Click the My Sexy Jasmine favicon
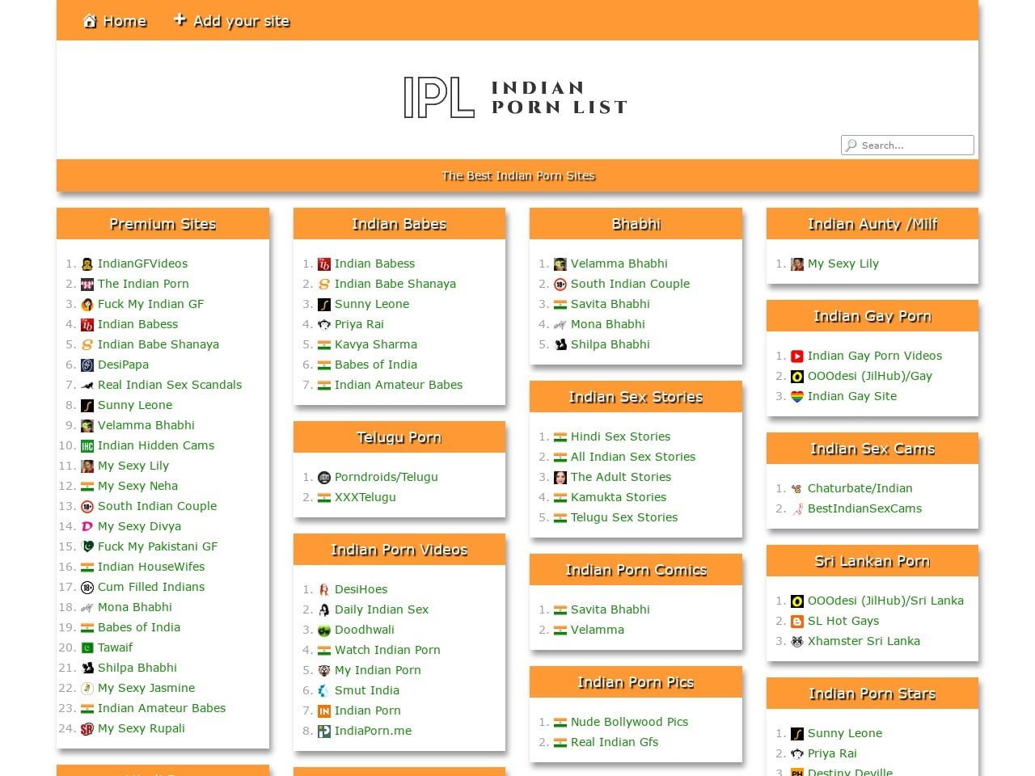The height and width of the screenshot is (776, 1035). (x=87, y=689)
